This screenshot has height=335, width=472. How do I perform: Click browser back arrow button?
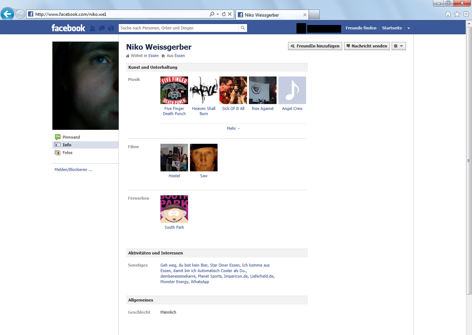point(7,14)
